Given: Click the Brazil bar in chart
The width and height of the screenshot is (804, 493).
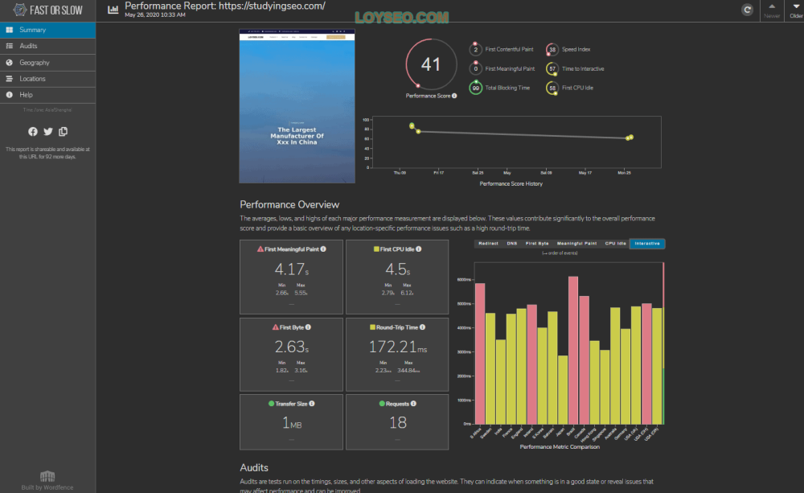Looking at the screenshot, I should coord(573,351).
